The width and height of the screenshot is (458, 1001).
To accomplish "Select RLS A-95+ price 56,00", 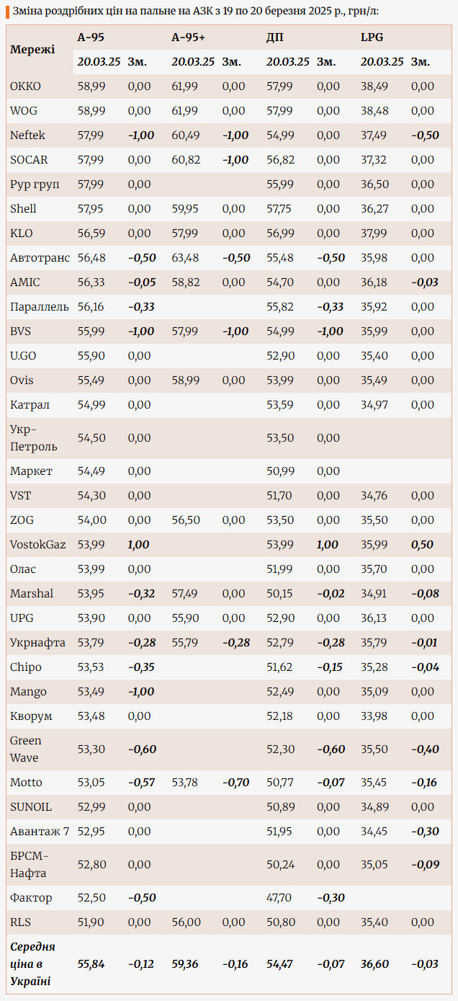I will 186,922.
